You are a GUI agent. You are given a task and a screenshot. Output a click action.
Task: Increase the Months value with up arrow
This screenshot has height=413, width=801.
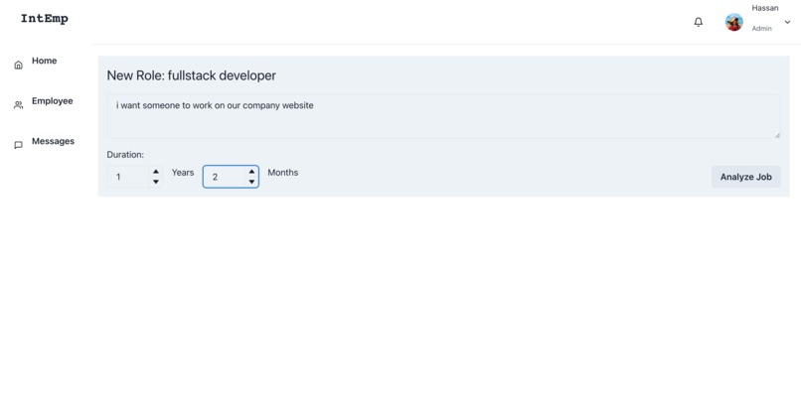(251, 172)
